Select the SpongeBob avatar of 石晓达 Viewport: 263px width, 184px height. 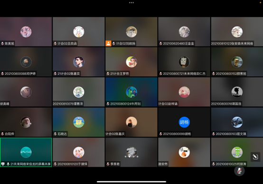click(79, 122)
